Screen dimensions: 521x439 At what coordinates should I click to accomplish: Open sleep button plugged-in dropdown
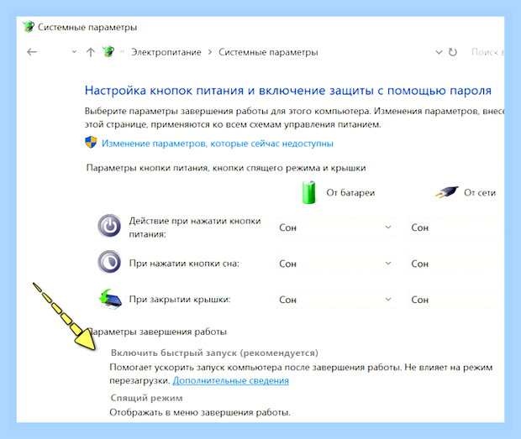pyautogui.click(x=456, y=264)
